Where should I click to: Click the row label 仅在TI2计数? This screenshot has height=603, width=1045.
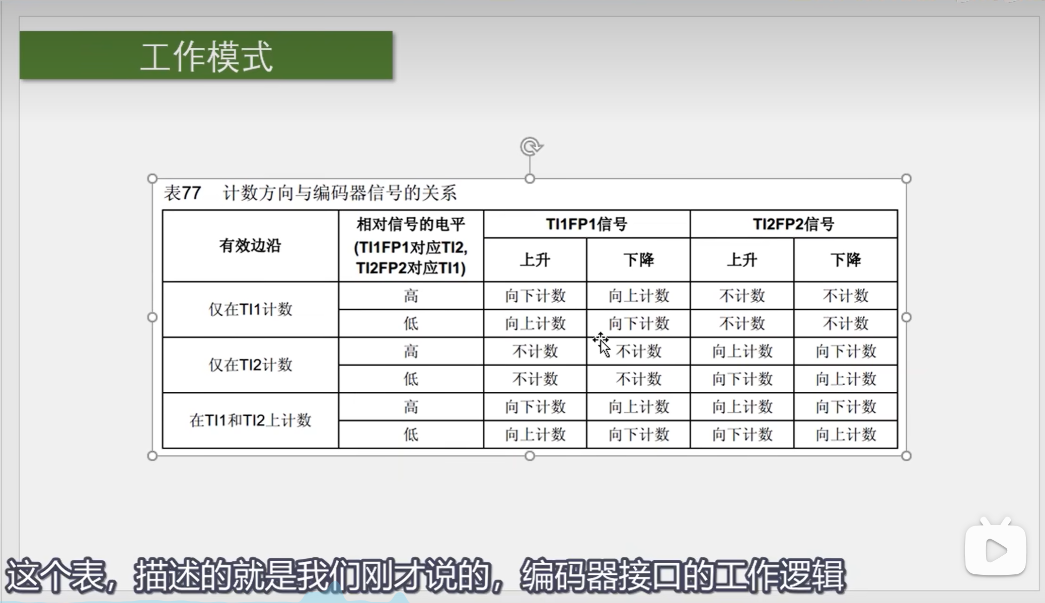[x=250, y=365]
